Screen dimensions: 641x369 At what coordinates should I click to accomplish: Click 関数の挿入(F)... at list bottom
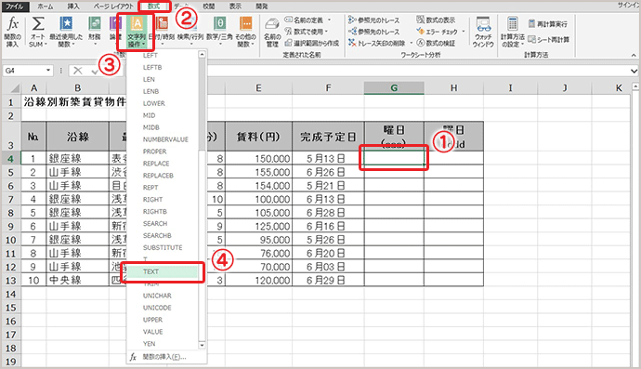[164, 357]
